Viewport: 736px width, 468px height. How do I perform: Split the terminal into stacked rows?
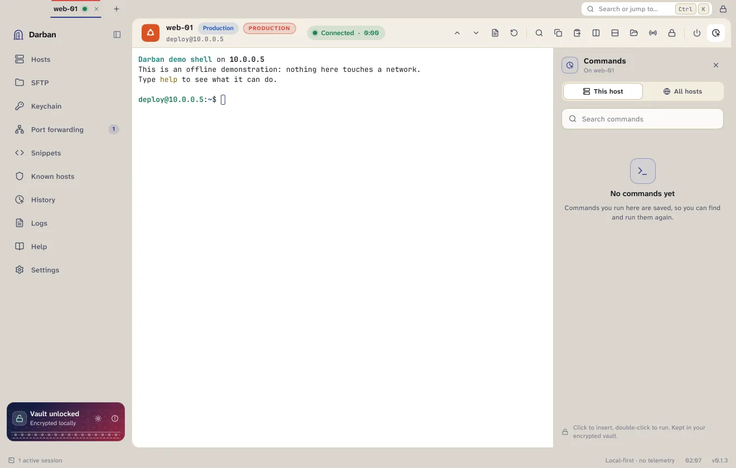615,33
